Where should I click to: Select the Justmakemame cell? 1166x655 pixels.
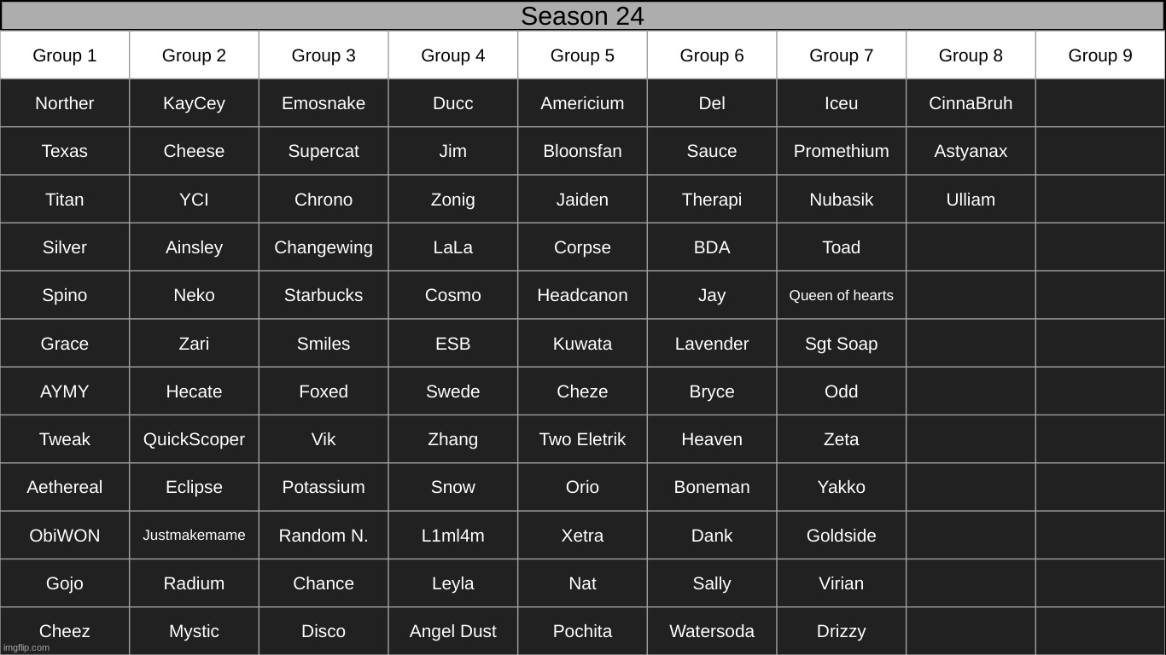194,535
